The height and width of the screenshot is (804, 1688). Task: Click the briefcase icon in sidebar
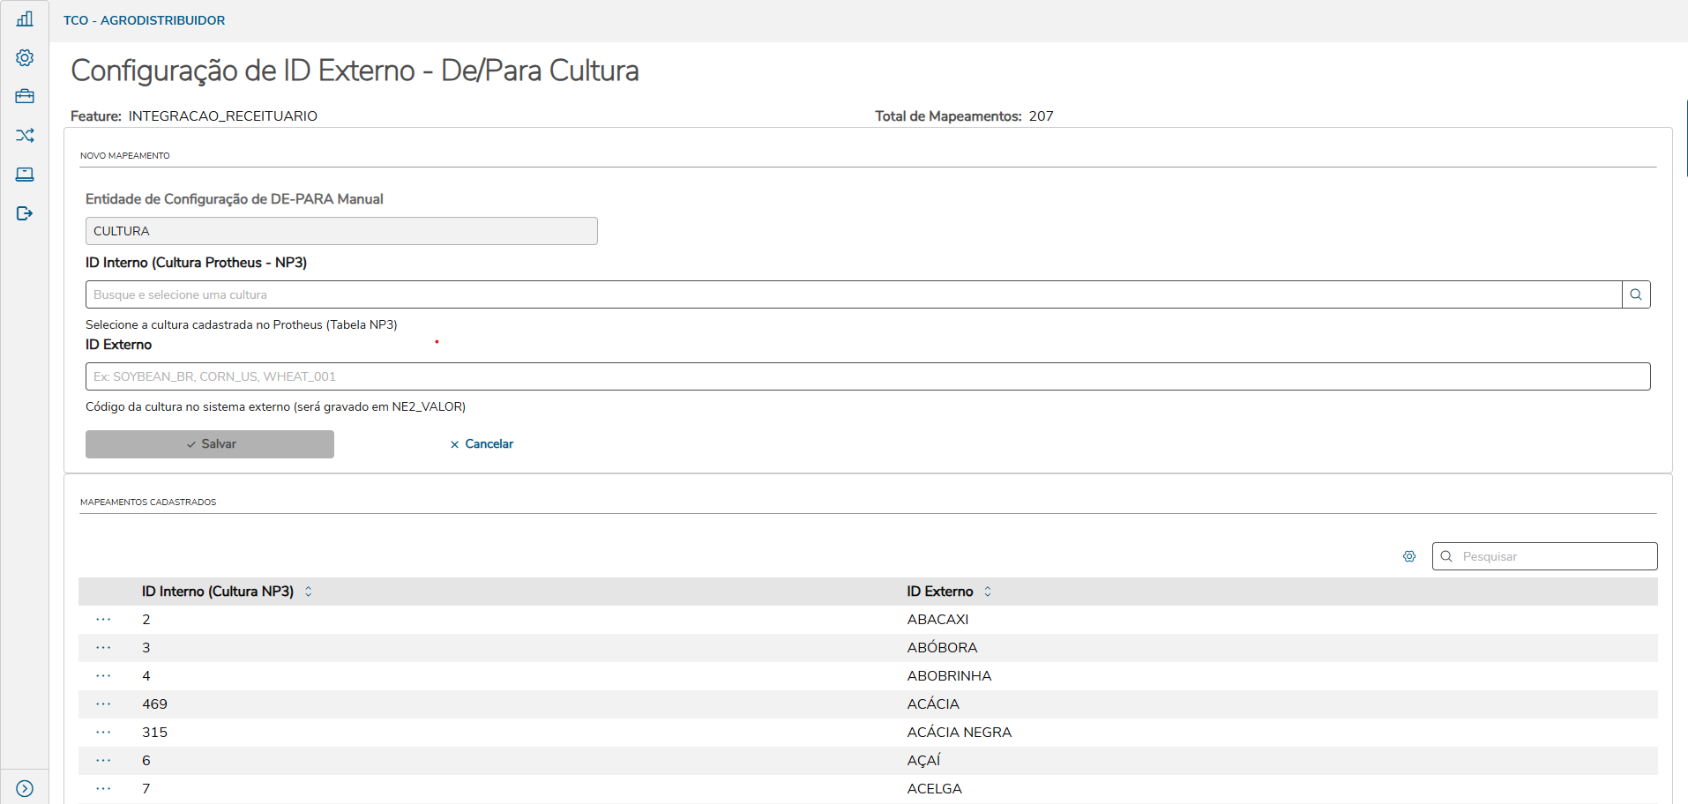pyautogui.click(x=25, y=96)
